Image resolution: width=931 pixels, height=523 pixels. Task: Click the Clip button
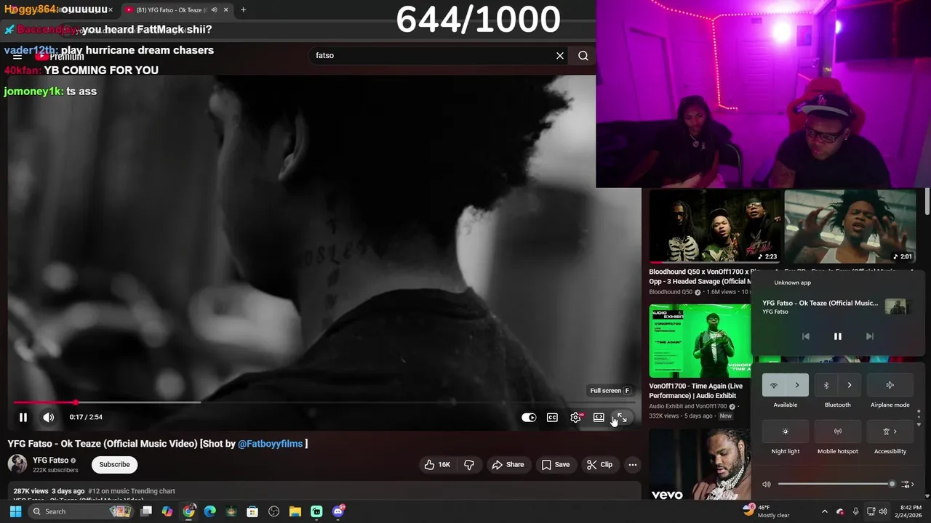click(x=599, y=465)
